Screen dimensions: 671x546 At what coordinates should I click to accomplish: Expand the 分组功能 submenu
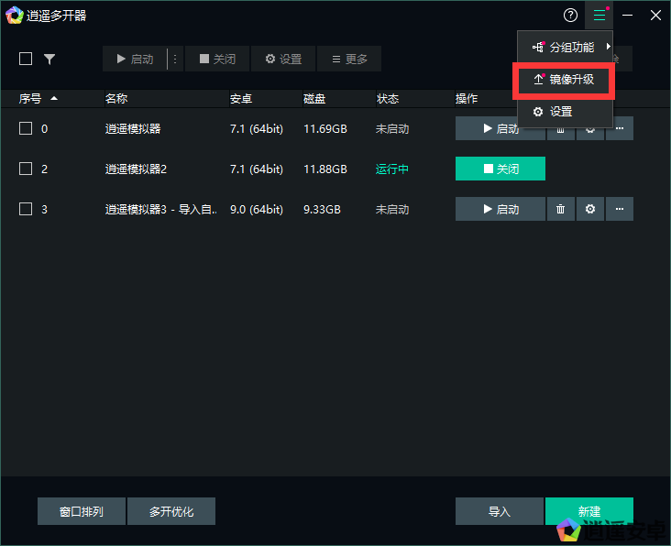click(565, 48)
